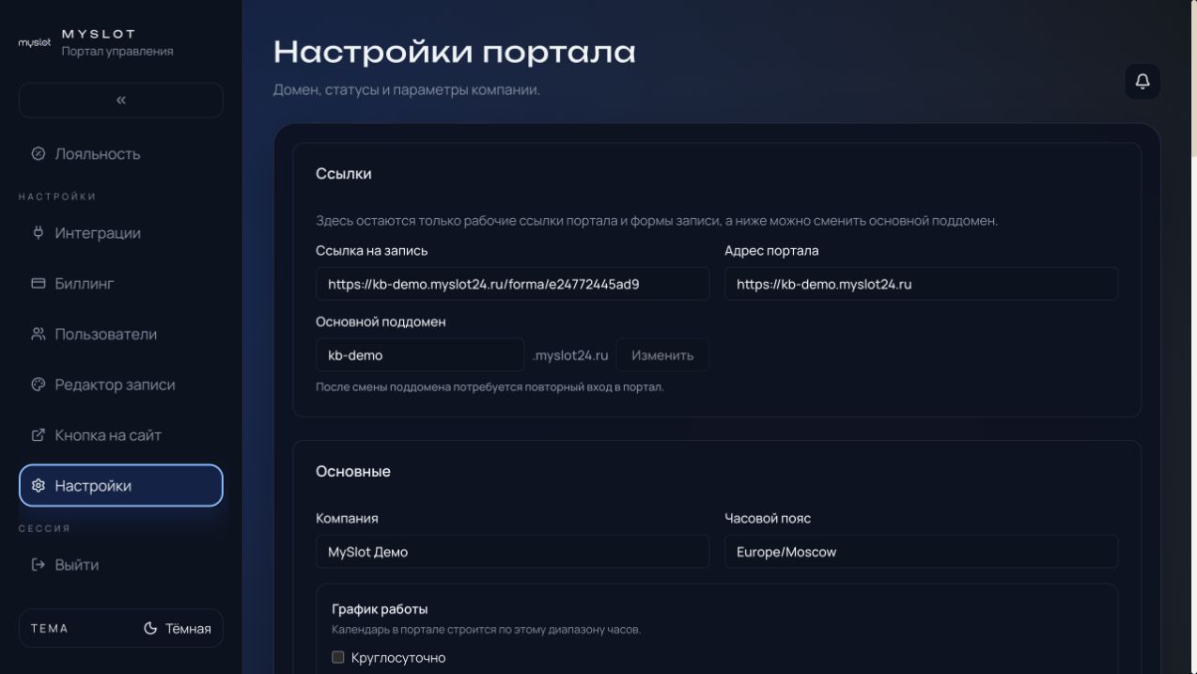Click the MySlot logo in sidebar
Viewport: 1197px width, 674px height.
pos(35,42)
